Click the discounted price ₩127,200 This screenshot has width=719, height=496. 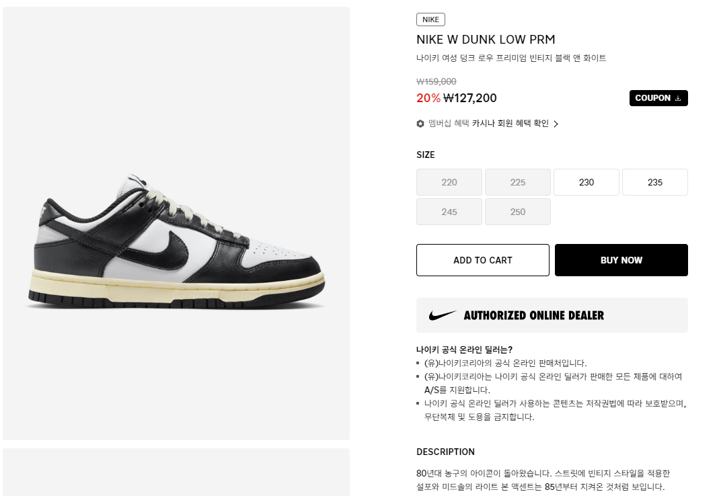pos(469,97)
